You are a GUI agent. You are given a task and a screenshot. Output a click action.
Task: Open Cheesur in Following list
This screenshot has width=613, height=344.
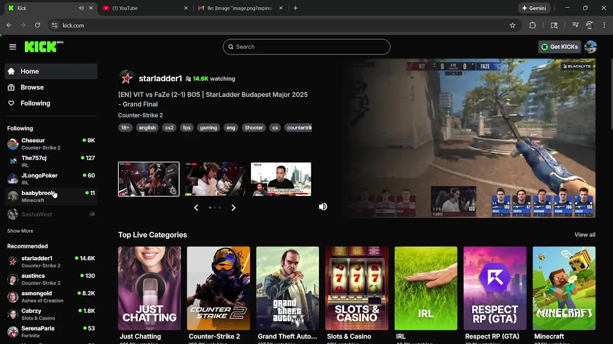51,144
